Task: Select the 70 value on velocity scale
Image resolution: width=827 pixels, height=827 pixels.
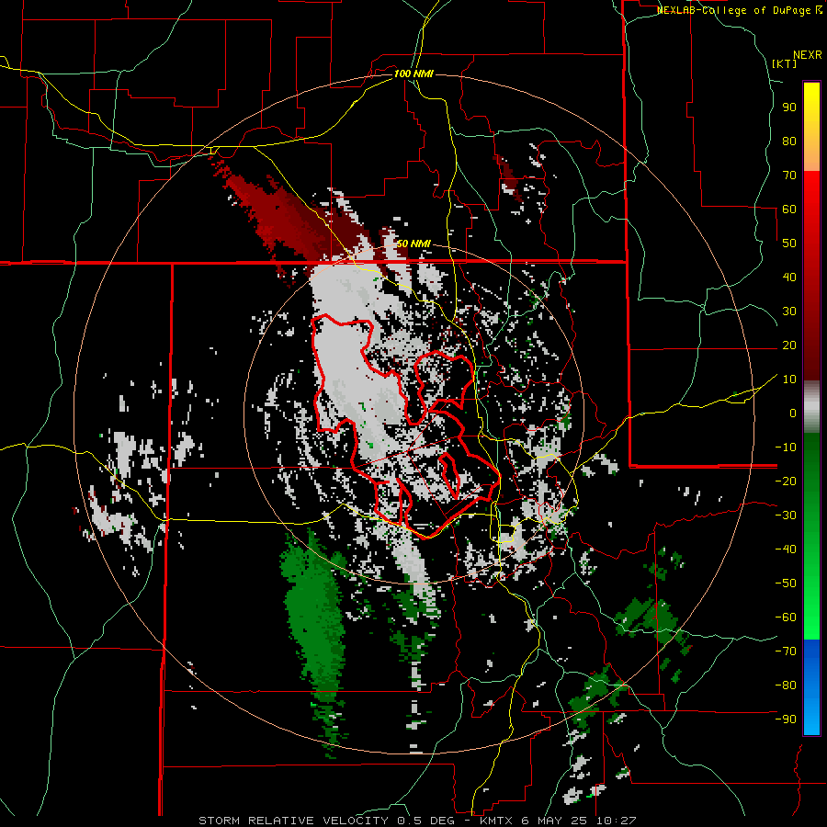Action: (789, 176)
